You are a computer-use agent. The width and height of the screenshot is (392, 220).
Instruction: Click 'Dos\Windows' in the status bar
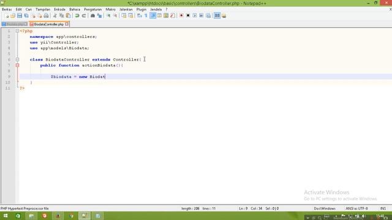point(325,208)
